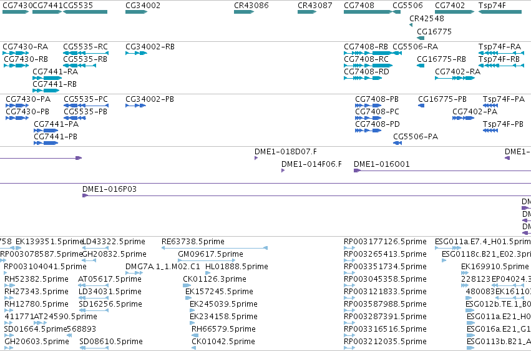
Task: Click transcript Tsp74F-RB label
Action: coord(499,59)
